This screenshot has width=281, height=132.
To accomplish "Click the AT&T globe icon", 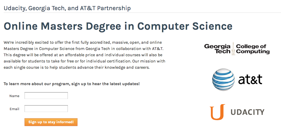I will (223, 80).
